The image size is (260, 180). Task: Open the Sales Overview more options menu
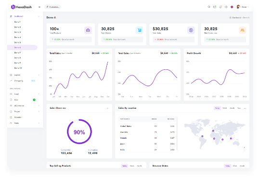click(x=108, y=108)
